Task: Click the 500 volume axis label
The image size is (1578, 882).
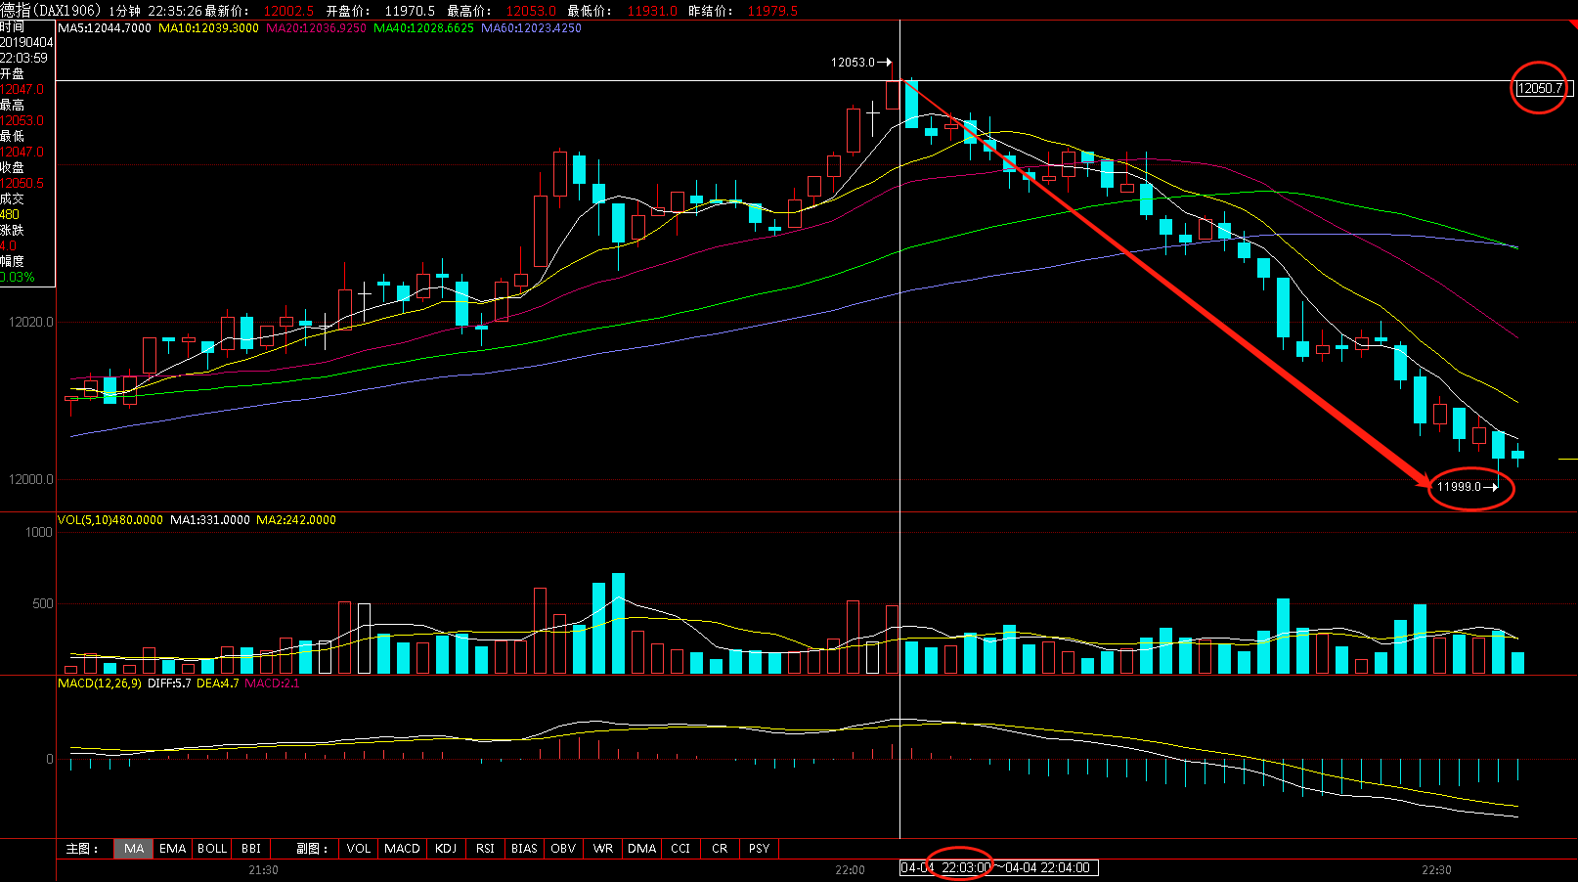Action: (43, 603)
